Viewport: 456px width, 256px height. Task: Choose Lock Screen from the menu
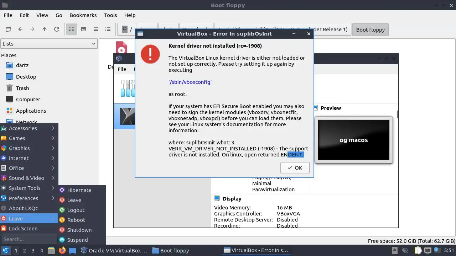29,229
